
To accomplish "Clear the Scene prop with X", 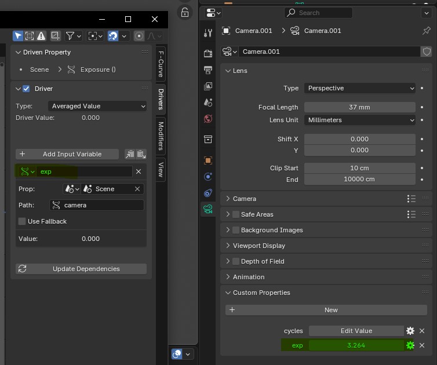I will point(137,189).
